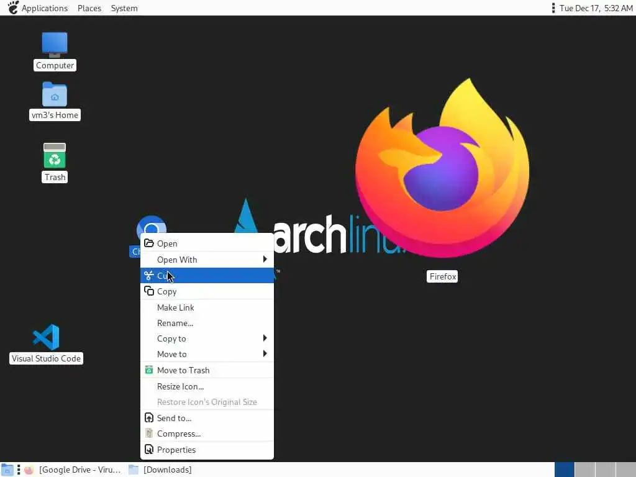Choose Compress... in context menu
This screenshot has width=636, height=477.
coord(207,434)
